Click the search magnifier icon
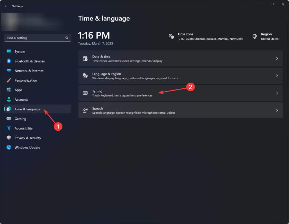The height and width of the screenshot is (224, 289). 67,38
